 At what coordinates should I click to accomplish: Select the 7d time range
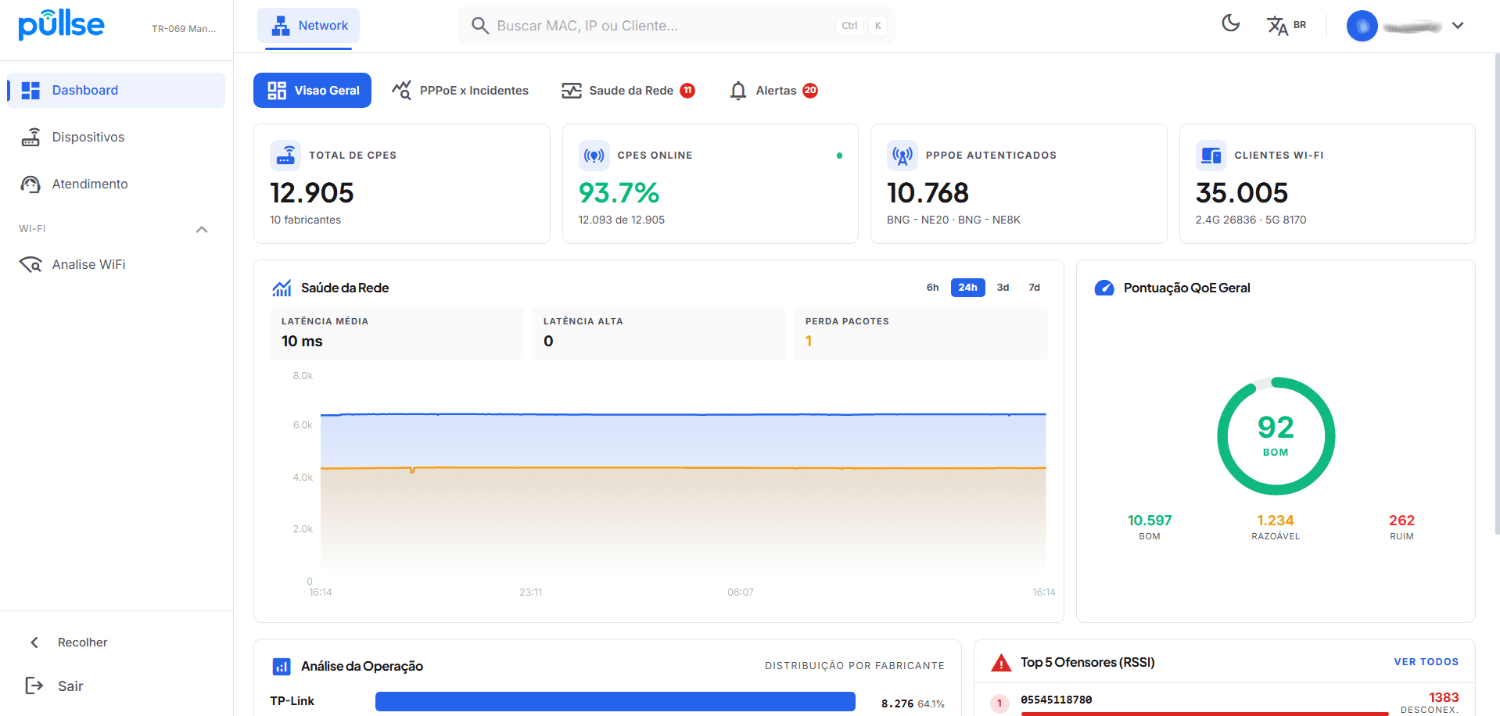click(1034, 288)
